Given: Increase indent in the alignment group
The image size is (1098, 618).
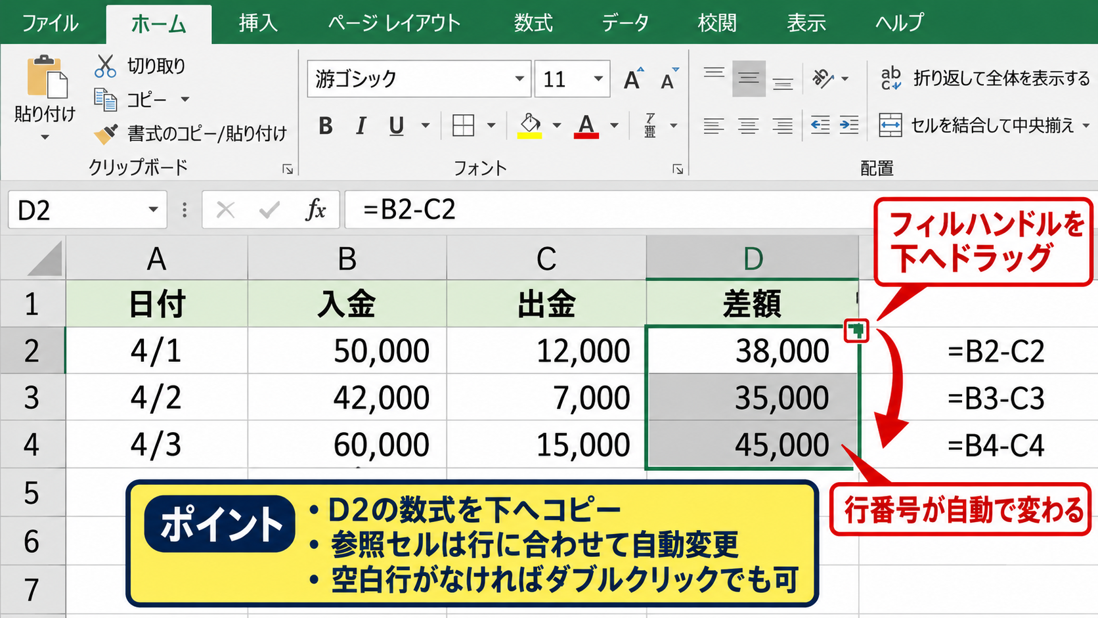Looking at the screenshot, I should 849,125.
